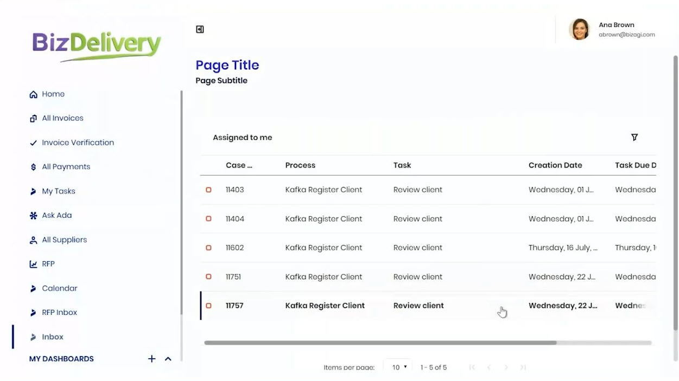Click the red status box for case 11757
Image resolution: width=679 pixels, height=381 pixels.
[x=208, y=306]
